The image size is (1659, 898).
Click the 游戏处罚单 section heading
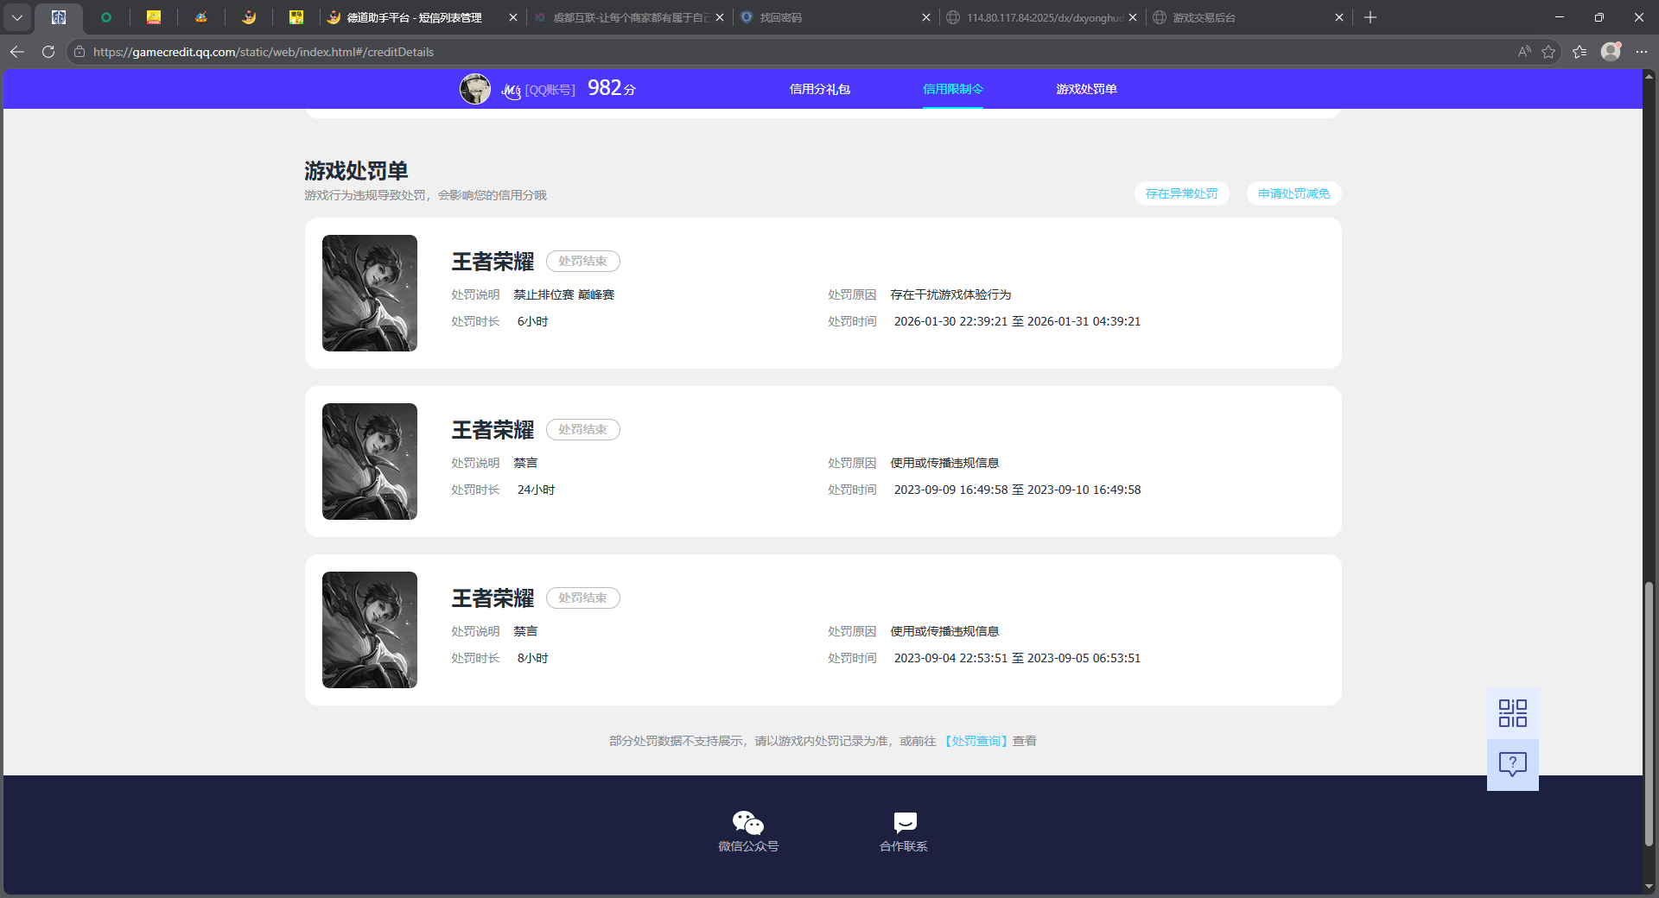pyautogui.click(x=356, y=171)
